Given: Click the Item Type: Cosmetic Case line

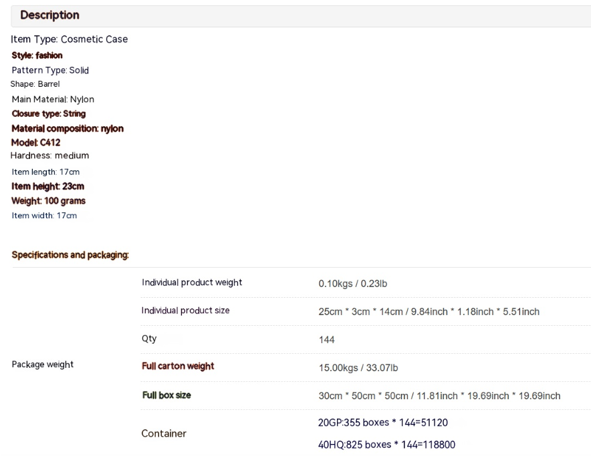Looking at the screenshot, I should 69,39.
